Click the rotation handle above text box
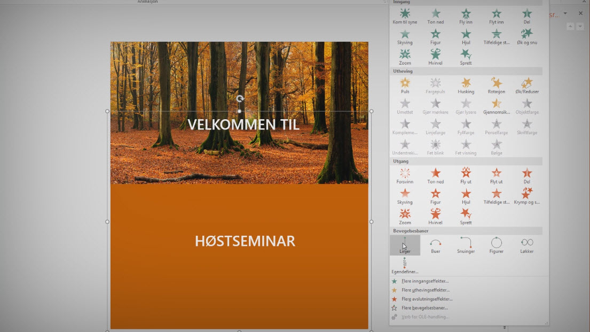The width and height of the screenshot is (590, 332). [240, 99]
